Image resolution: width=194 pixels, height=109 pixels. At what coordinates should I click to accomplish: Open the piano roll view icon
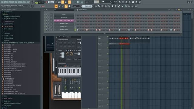pos(99,6)
